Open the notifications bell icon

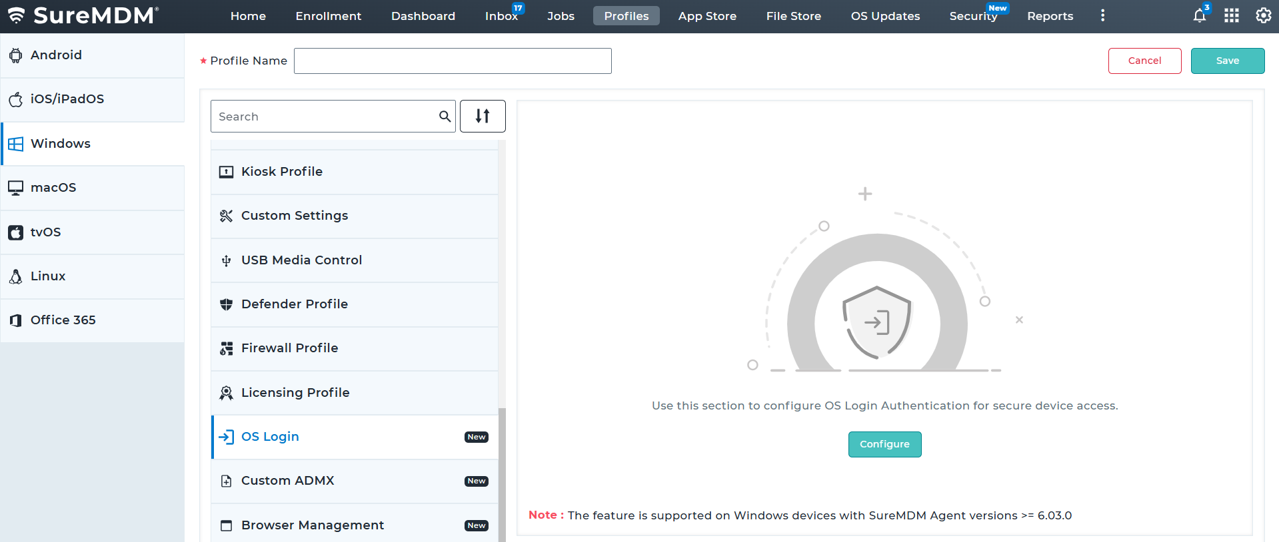point(1199,16)
